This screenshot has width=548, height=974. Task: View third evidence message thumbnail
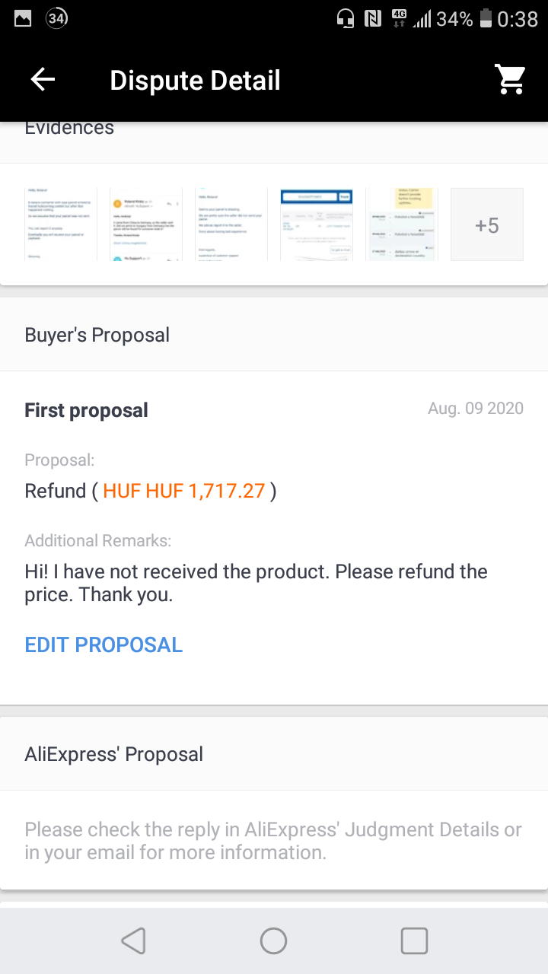pos(231,224)
